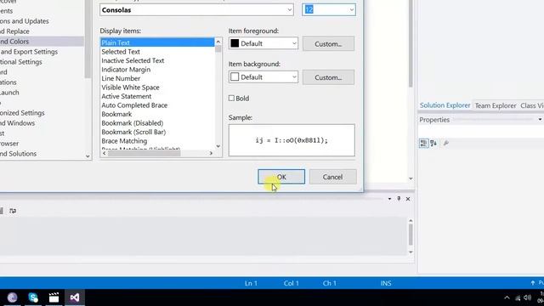The height and width of the screenshot is (306, 544).
Task: Select the plain Bookmark display item
Action: [116, 114]
